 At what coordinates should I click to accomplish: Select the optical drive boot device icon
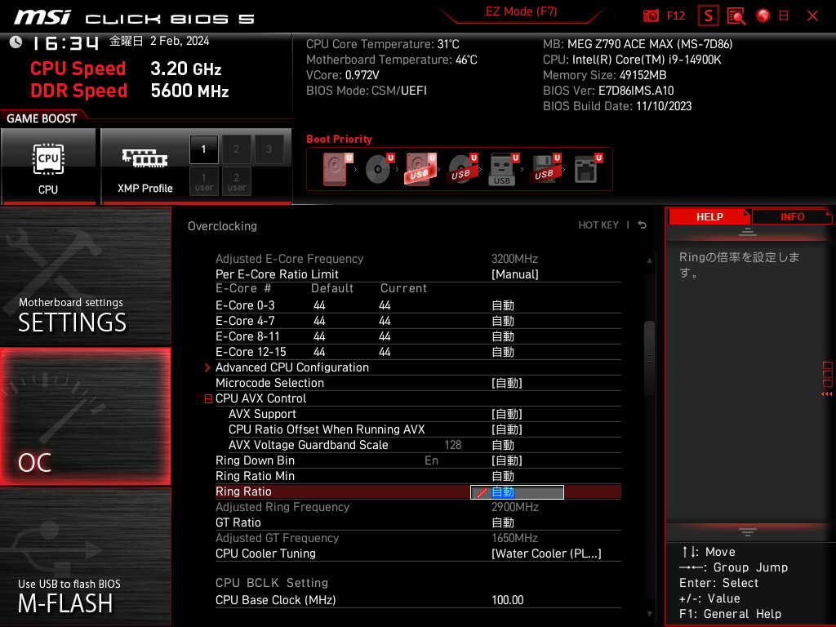tap(379, 169)
